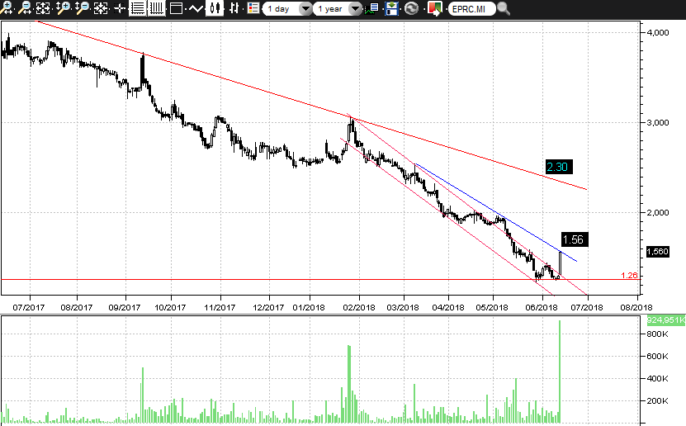Toggle vertical grid lines

pyautogui.click(x=157, y=8)
